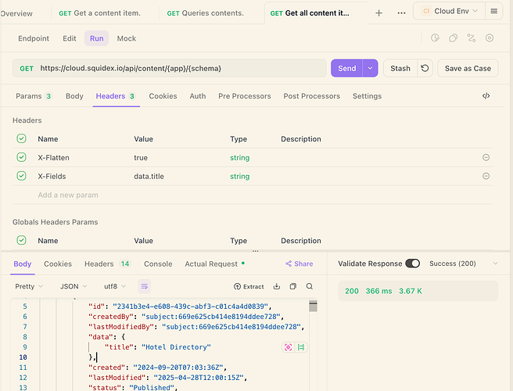This screenshot has height=391, width=513.
Task: Switch to the Get a content item tab
Action: pyautogui.click(x=99, y=13)
